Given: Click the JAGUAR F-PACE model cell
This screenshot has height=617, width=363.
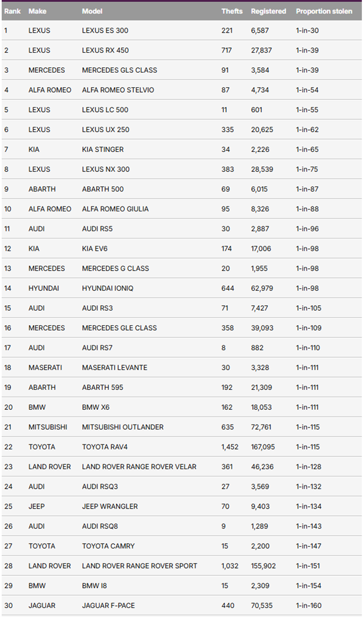Looking at the screenshot, I should coord(108,605).
